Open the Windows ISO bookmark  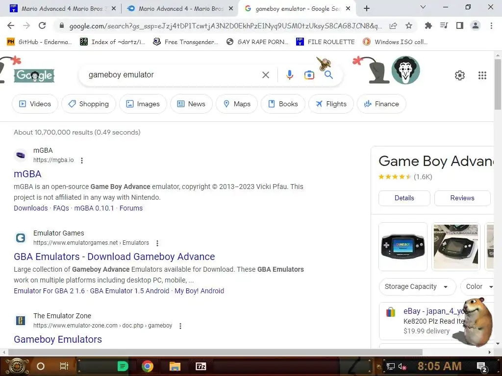396,42
